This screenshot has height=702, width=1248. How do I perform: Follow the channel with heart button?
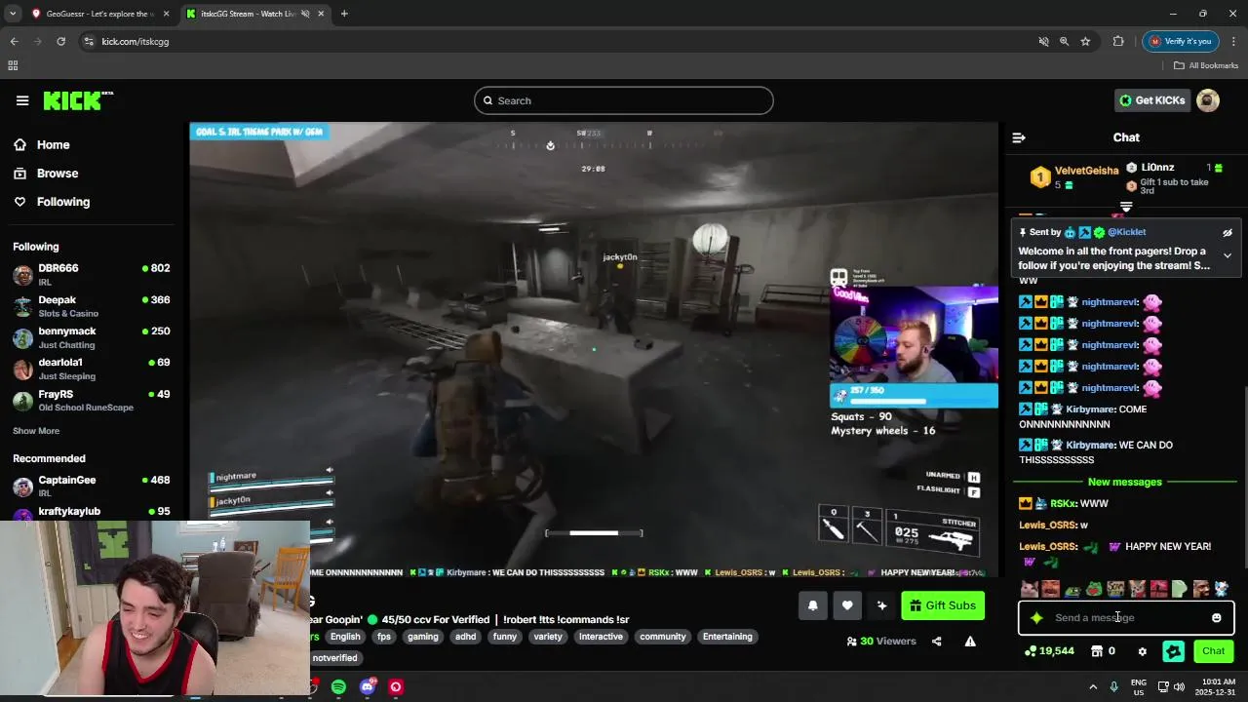pos(847,605)
